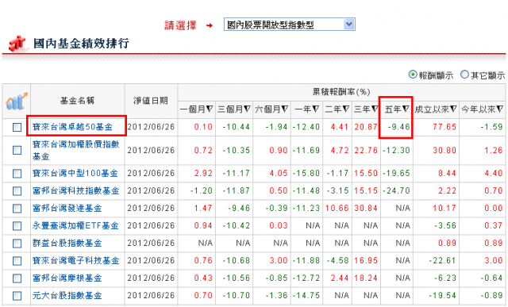The image size is (508, 307).
Task: Click the -9.46 value in the 五年 column
Action: (399, 127)
